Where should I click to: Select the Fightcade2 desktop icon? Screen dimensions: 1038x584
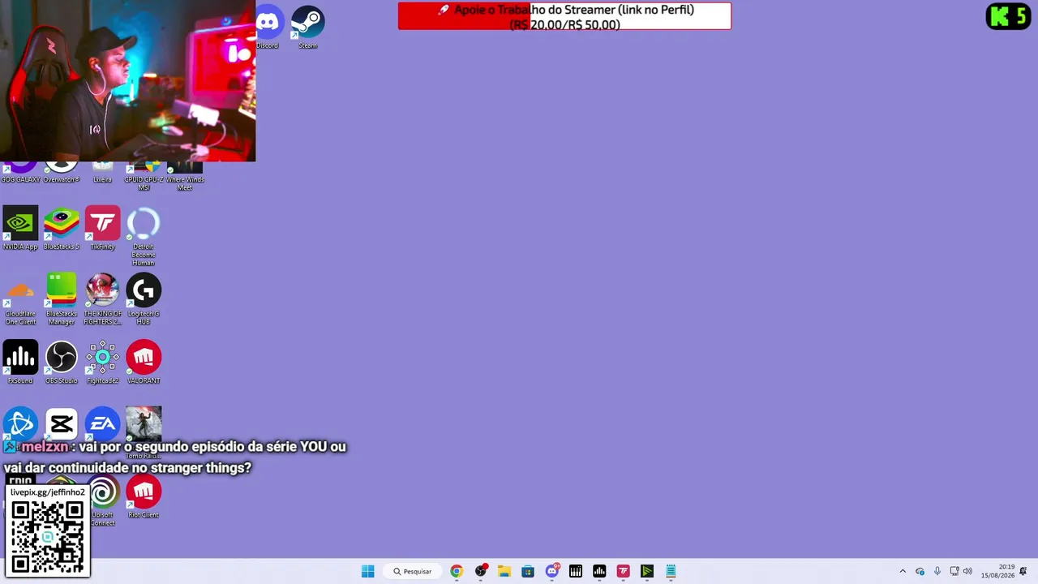pos(102,357)
